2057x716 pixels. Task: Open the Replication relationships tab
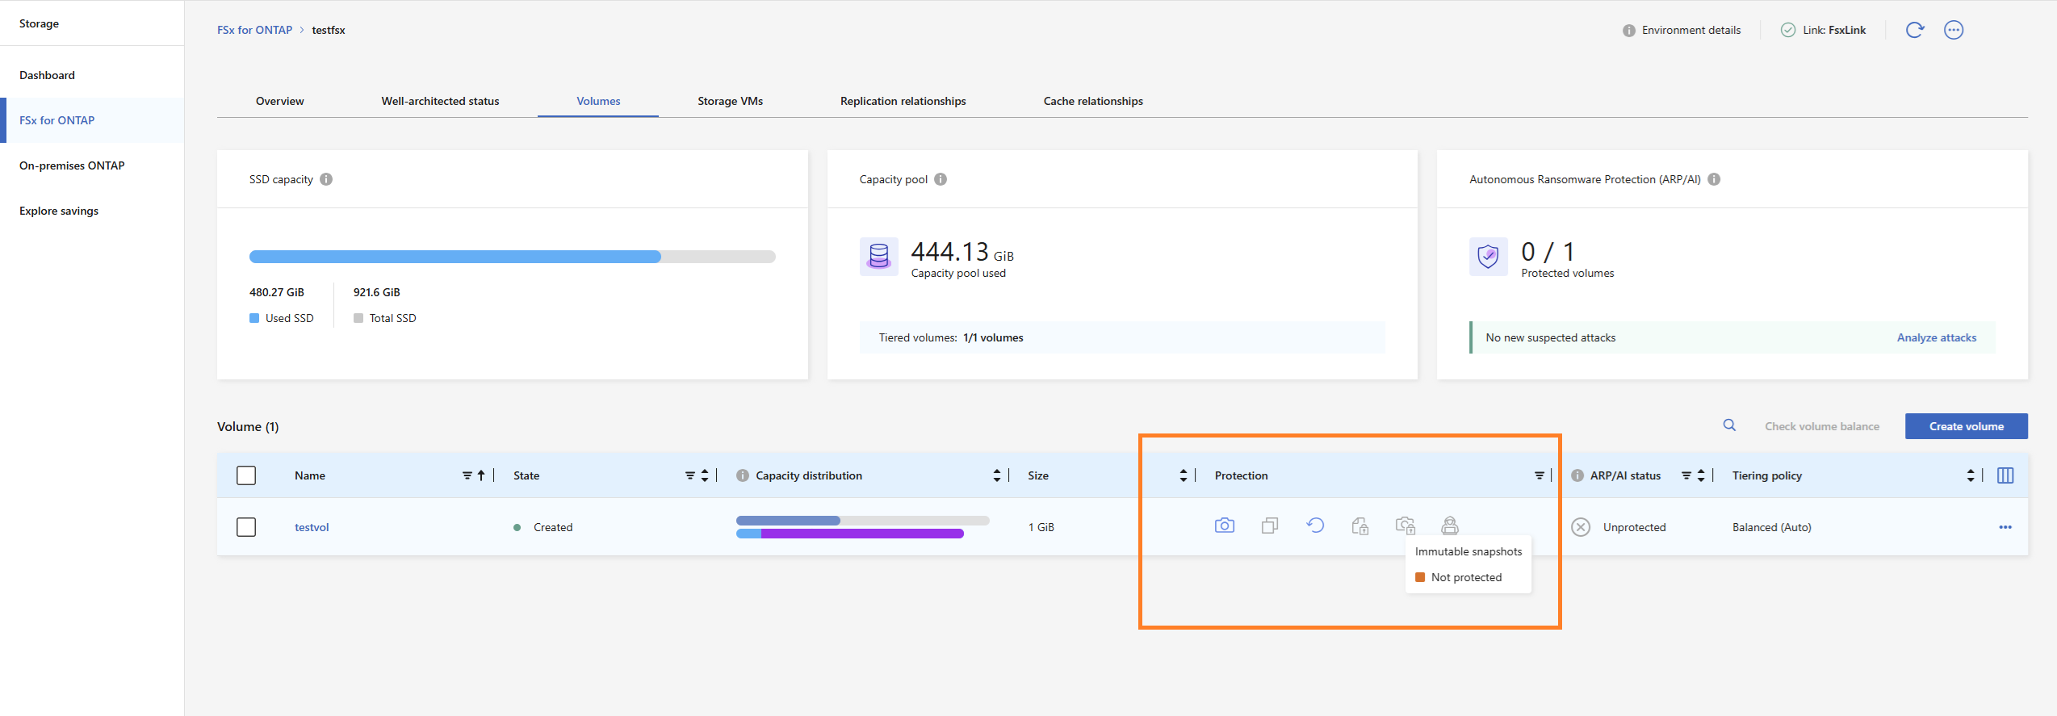click(903, 101)
